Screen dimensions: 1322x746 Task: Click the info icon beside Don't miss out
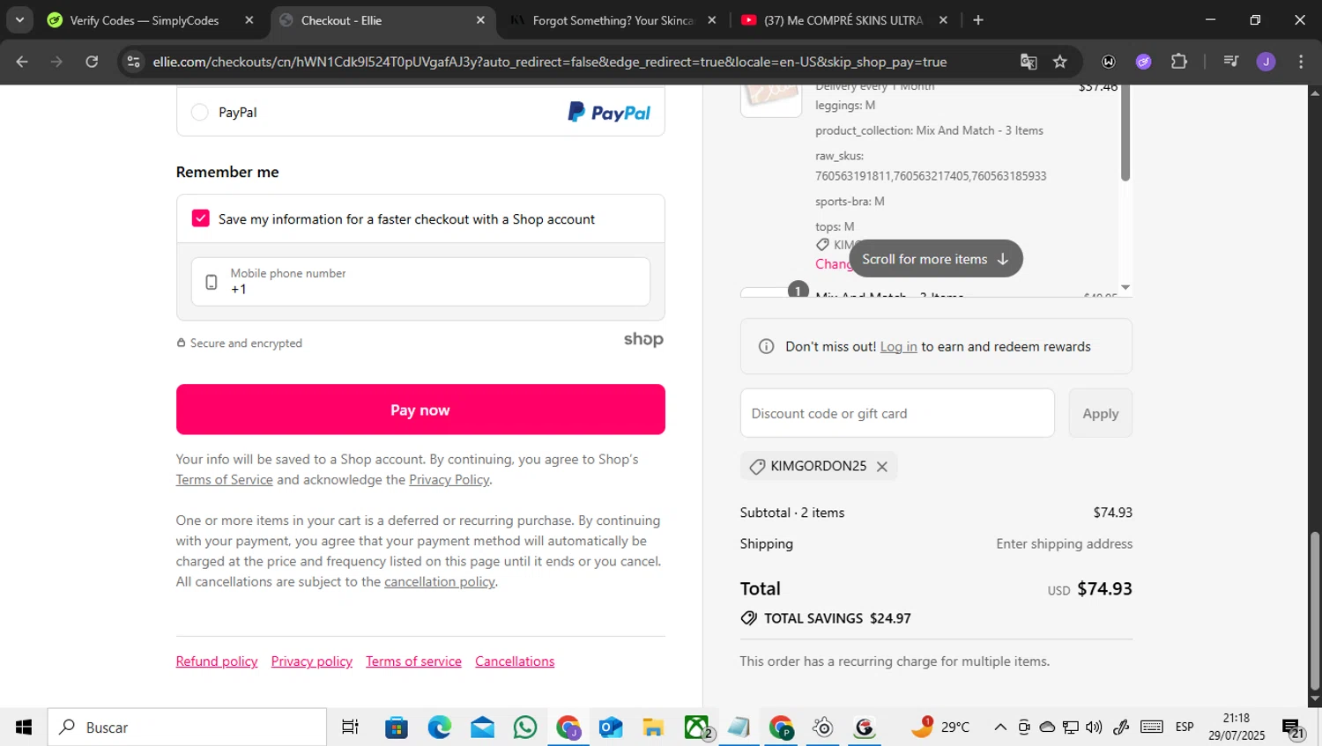tap(766, 346)
